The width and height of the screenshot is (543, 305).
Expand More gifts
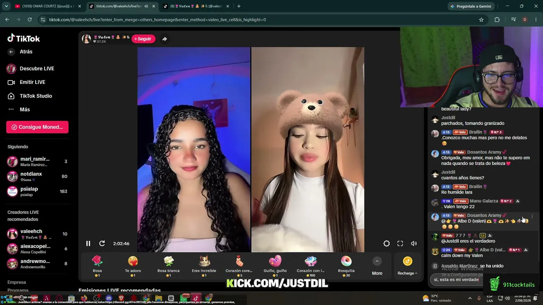(377, 266)
